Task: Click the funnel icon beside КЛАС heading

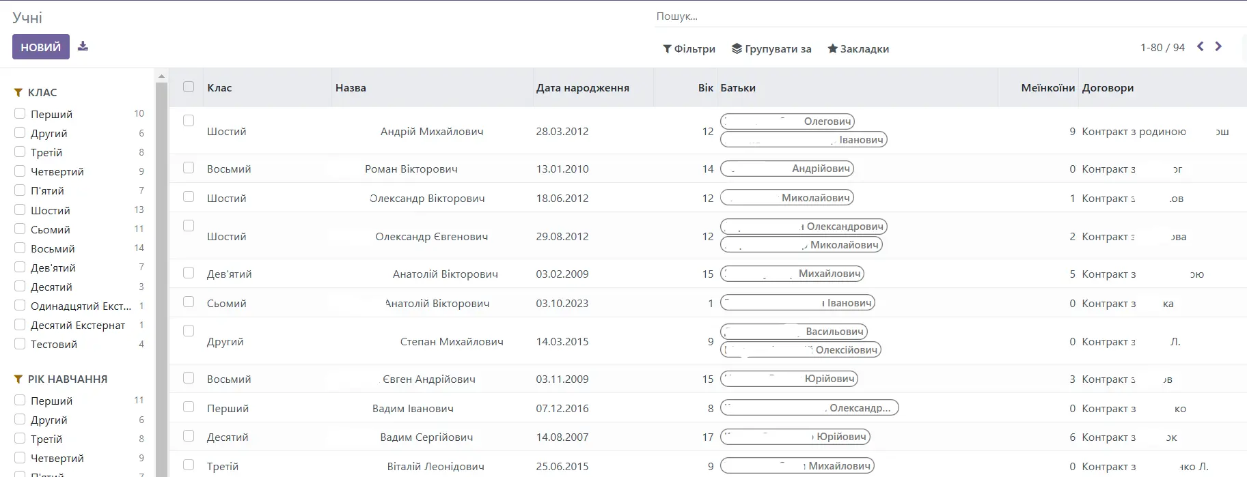Action: coord(18,93)
